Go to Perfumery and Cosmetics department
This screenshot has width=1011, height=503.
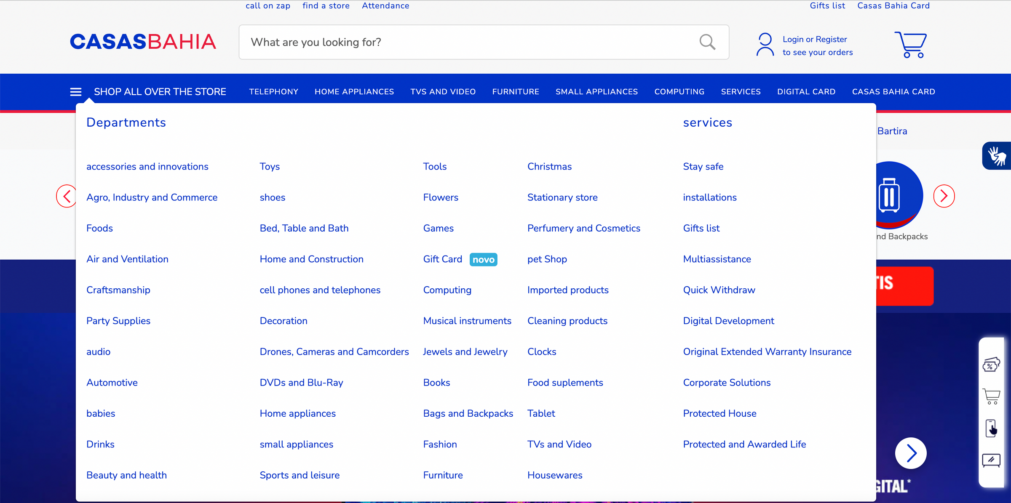[x=584, y=228]
